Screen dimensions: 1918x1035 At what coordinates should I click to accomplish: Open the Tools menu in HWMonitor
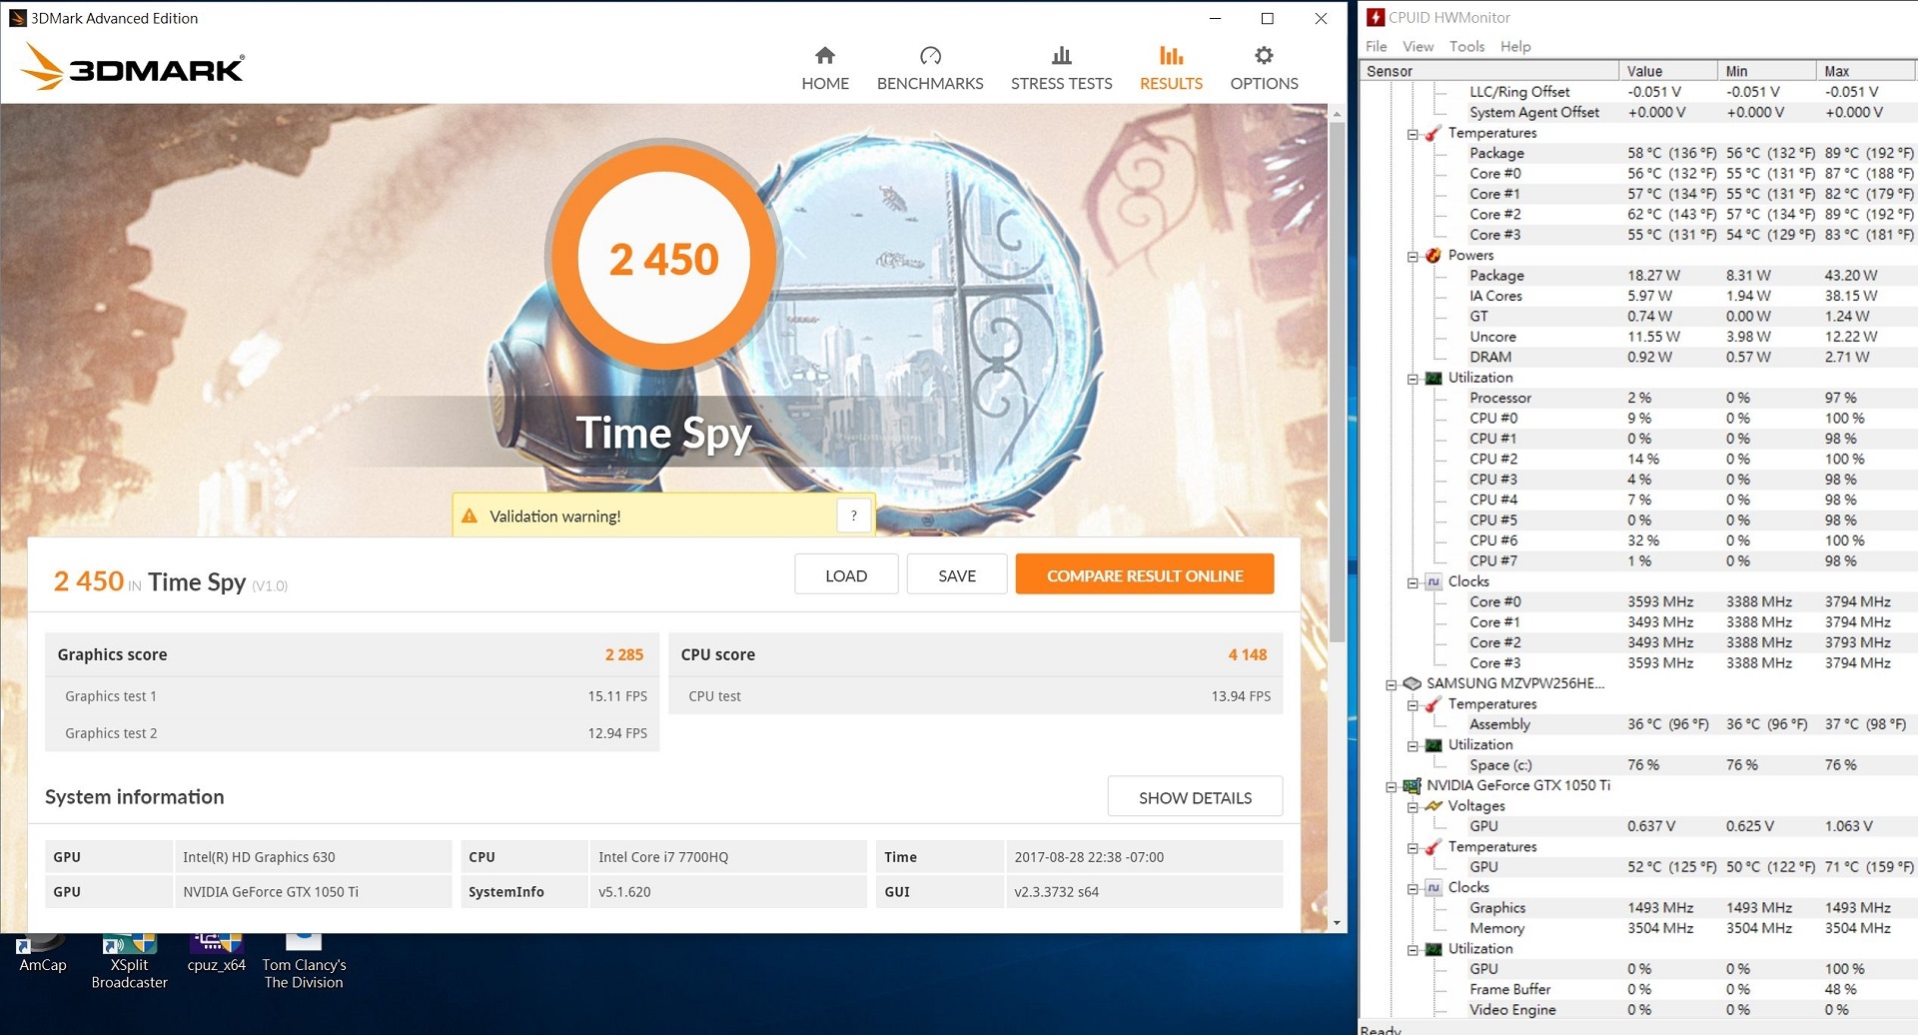(1466, 46)
